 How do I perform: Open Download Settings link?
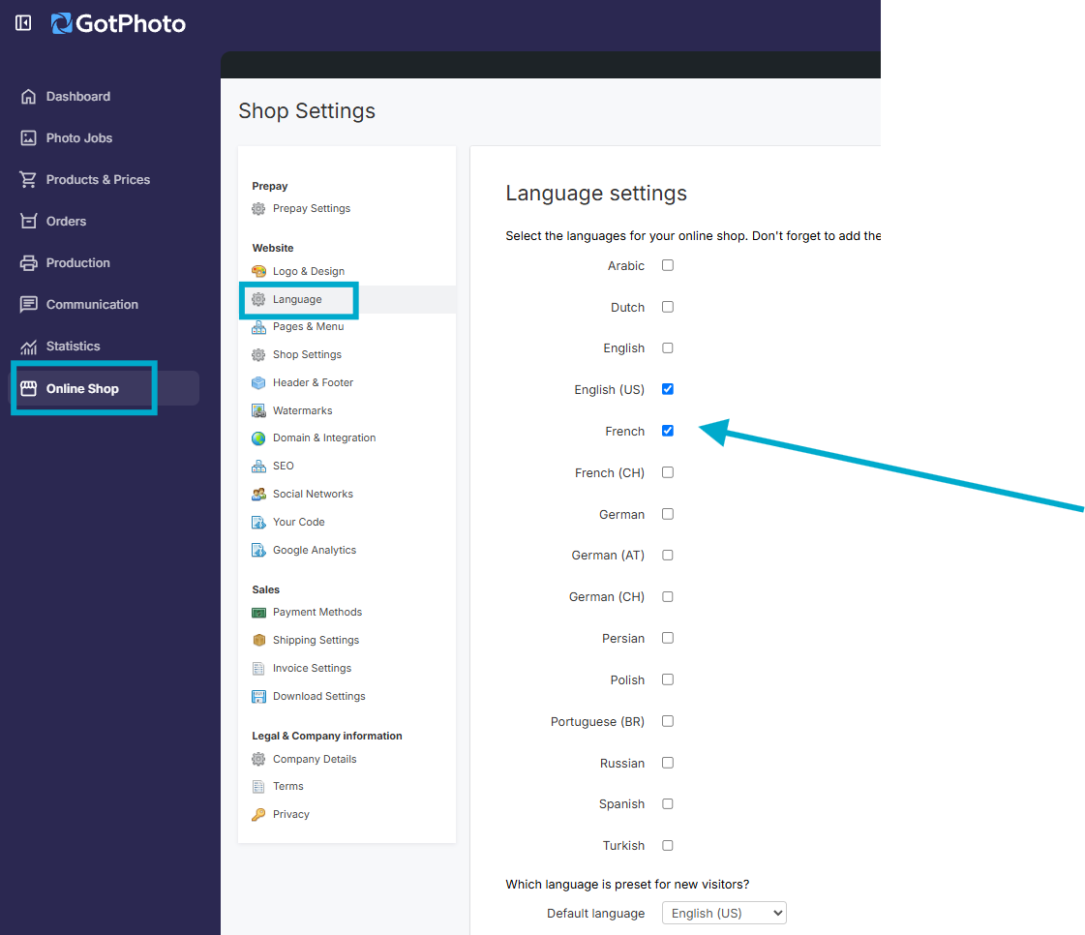(319, 696)
